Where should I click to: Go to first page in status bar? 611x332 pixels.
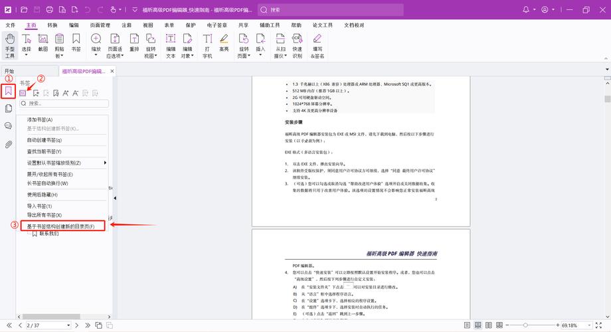(9, 325)
